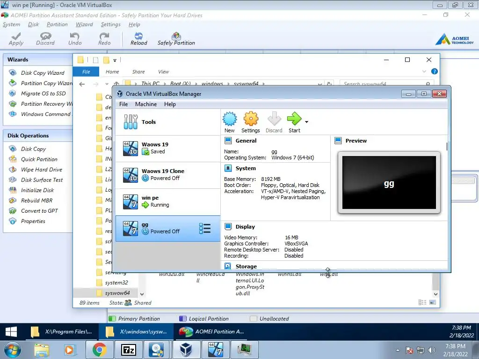Click the System section header
This screenshot has height=359, width=479.
point(246,168)
